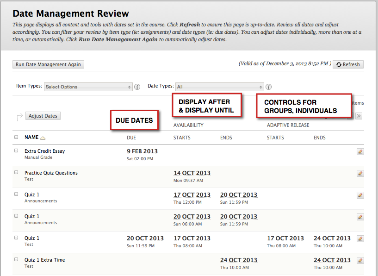Image resolution: width=378 pixels, height=276 pixels.
Task: Click the DUE column header
Action: tap(131, 138)
